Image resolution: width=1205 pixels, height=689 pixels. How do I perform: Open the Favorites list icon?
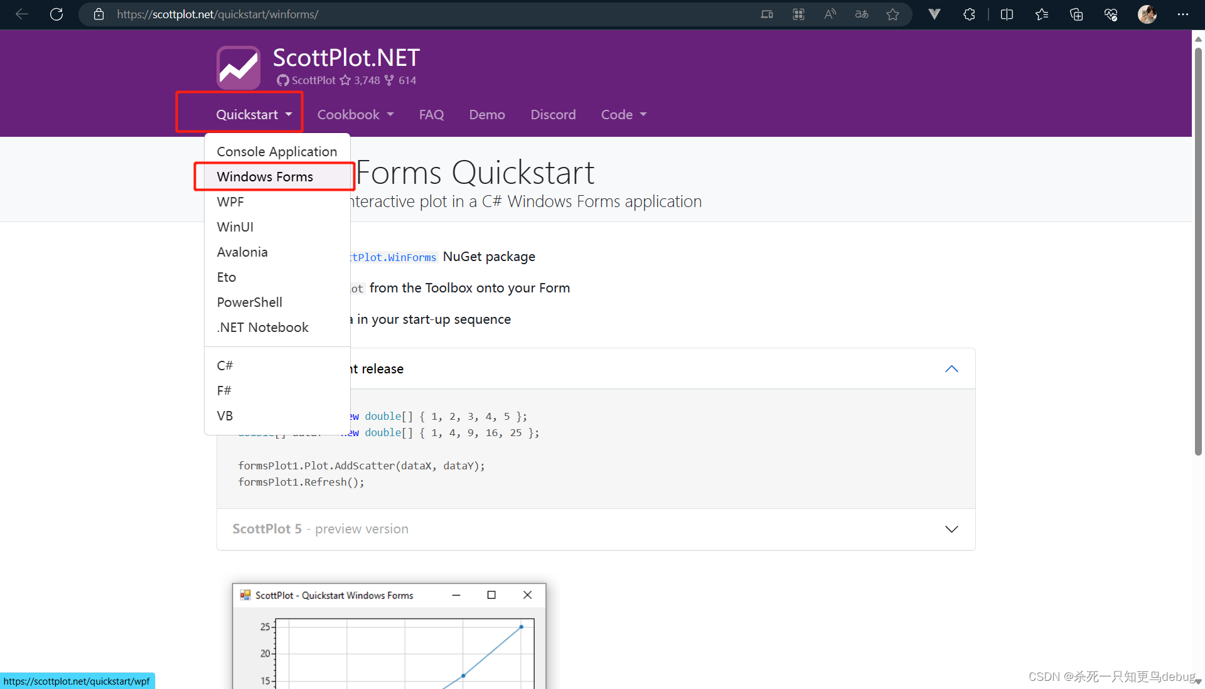(1042, 14)
